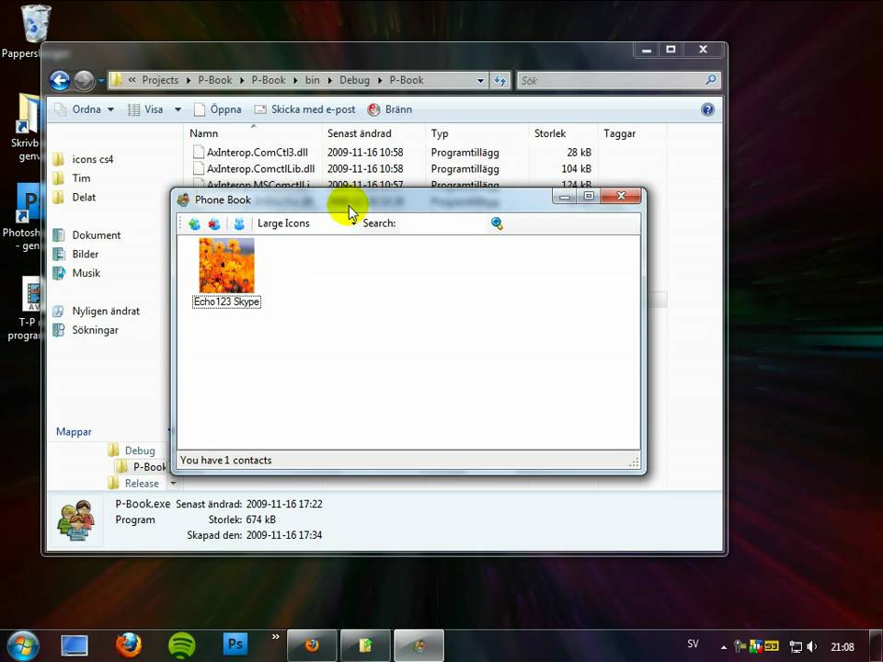
Task: Click the Phone Book title bar app icon
Action: click(x=183, y=200)
